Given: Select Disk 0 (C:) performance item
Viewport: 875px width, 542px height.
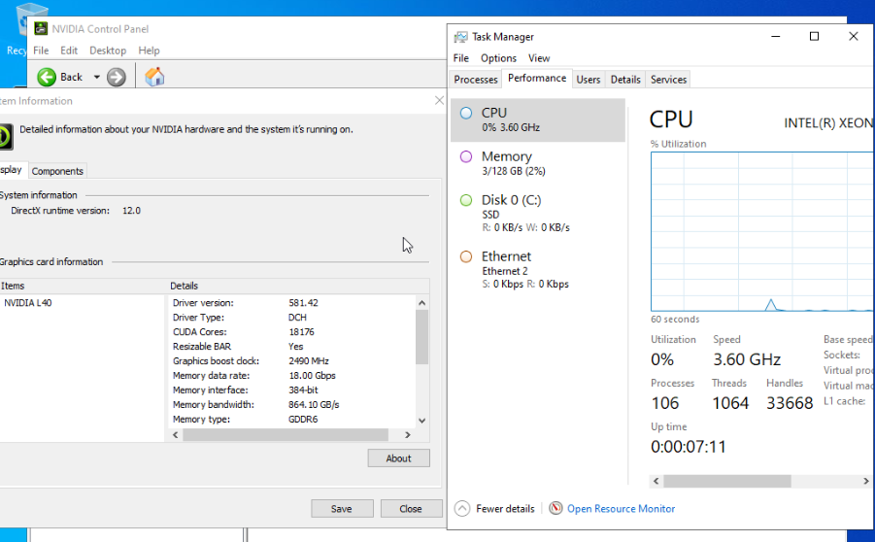Looking at the screenshot, I should (537, 213).
